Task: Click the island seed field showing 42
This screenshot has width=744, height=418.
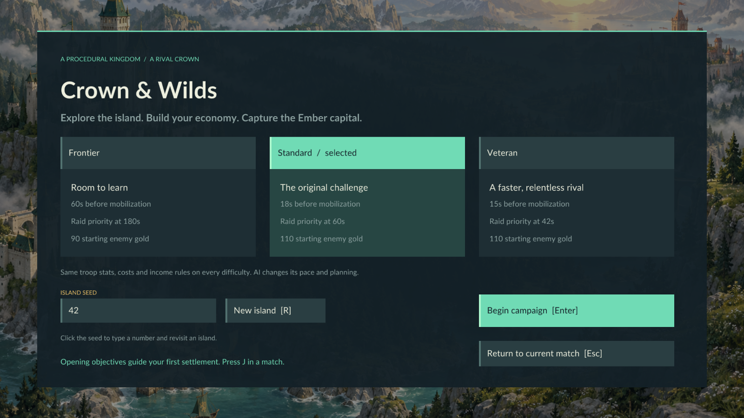Action: pyautogui.click(x=139, y=311)
